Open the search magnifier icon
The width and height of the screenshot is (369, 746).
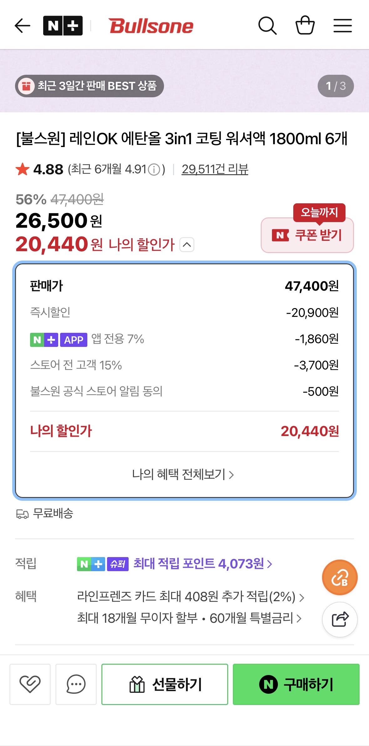tap(267, 26)
